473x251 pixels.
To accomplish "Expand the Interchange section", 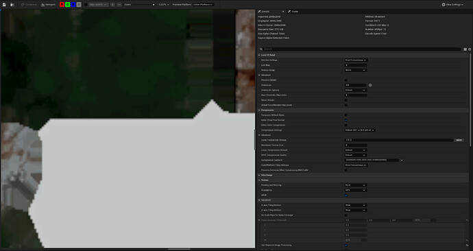I will pos(259,175).
